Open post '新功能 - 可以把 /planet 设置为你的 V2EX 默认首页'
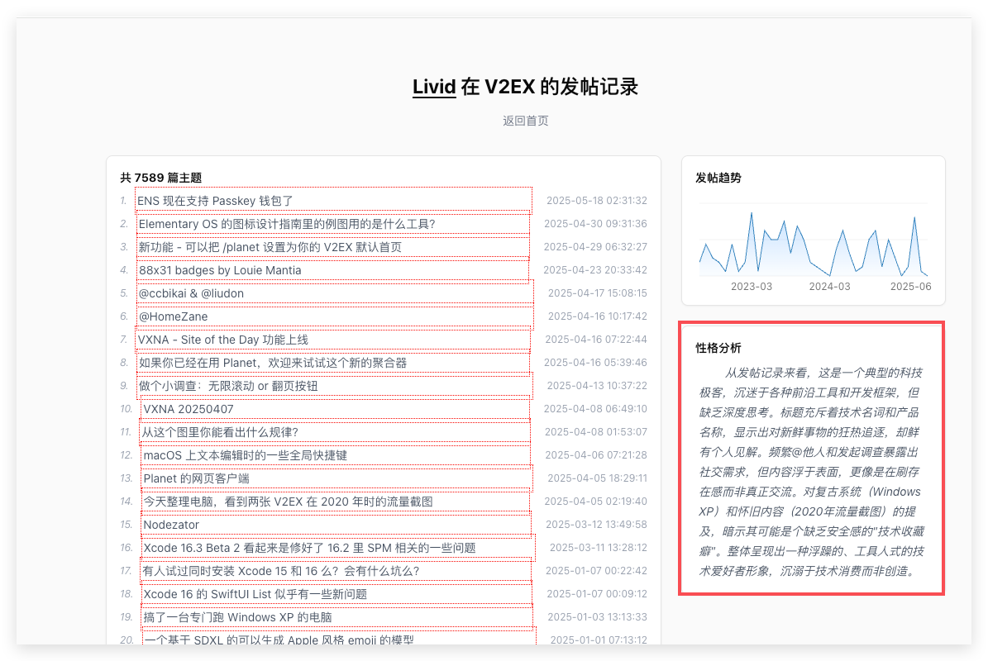Screen dimensions: 988x661 pyautogui.click(x=270, y=247)
